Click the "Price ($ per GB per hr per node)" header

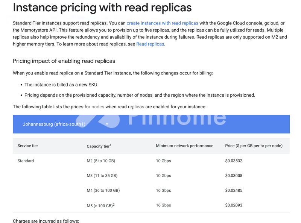(x=254, y=146)
